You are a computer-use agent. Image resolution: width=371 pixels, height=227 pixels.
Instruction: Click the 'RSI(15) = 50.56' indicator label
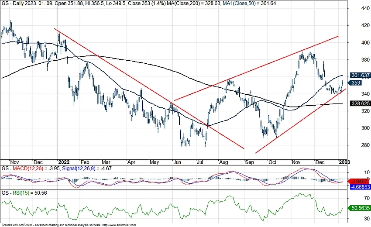tap(30, 193)
